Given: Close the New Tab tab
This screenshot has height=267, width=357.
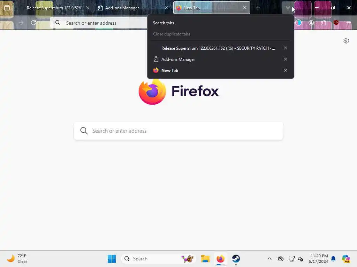Looking at the screenshot, I should [x=244, y=8].
